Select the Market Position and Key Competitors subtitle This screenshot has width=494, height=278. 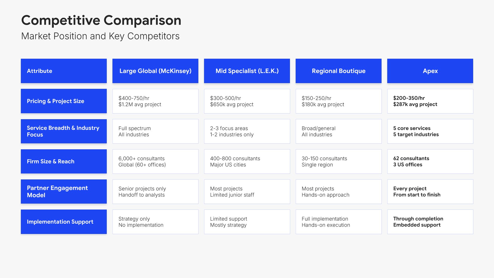(100, 36)
